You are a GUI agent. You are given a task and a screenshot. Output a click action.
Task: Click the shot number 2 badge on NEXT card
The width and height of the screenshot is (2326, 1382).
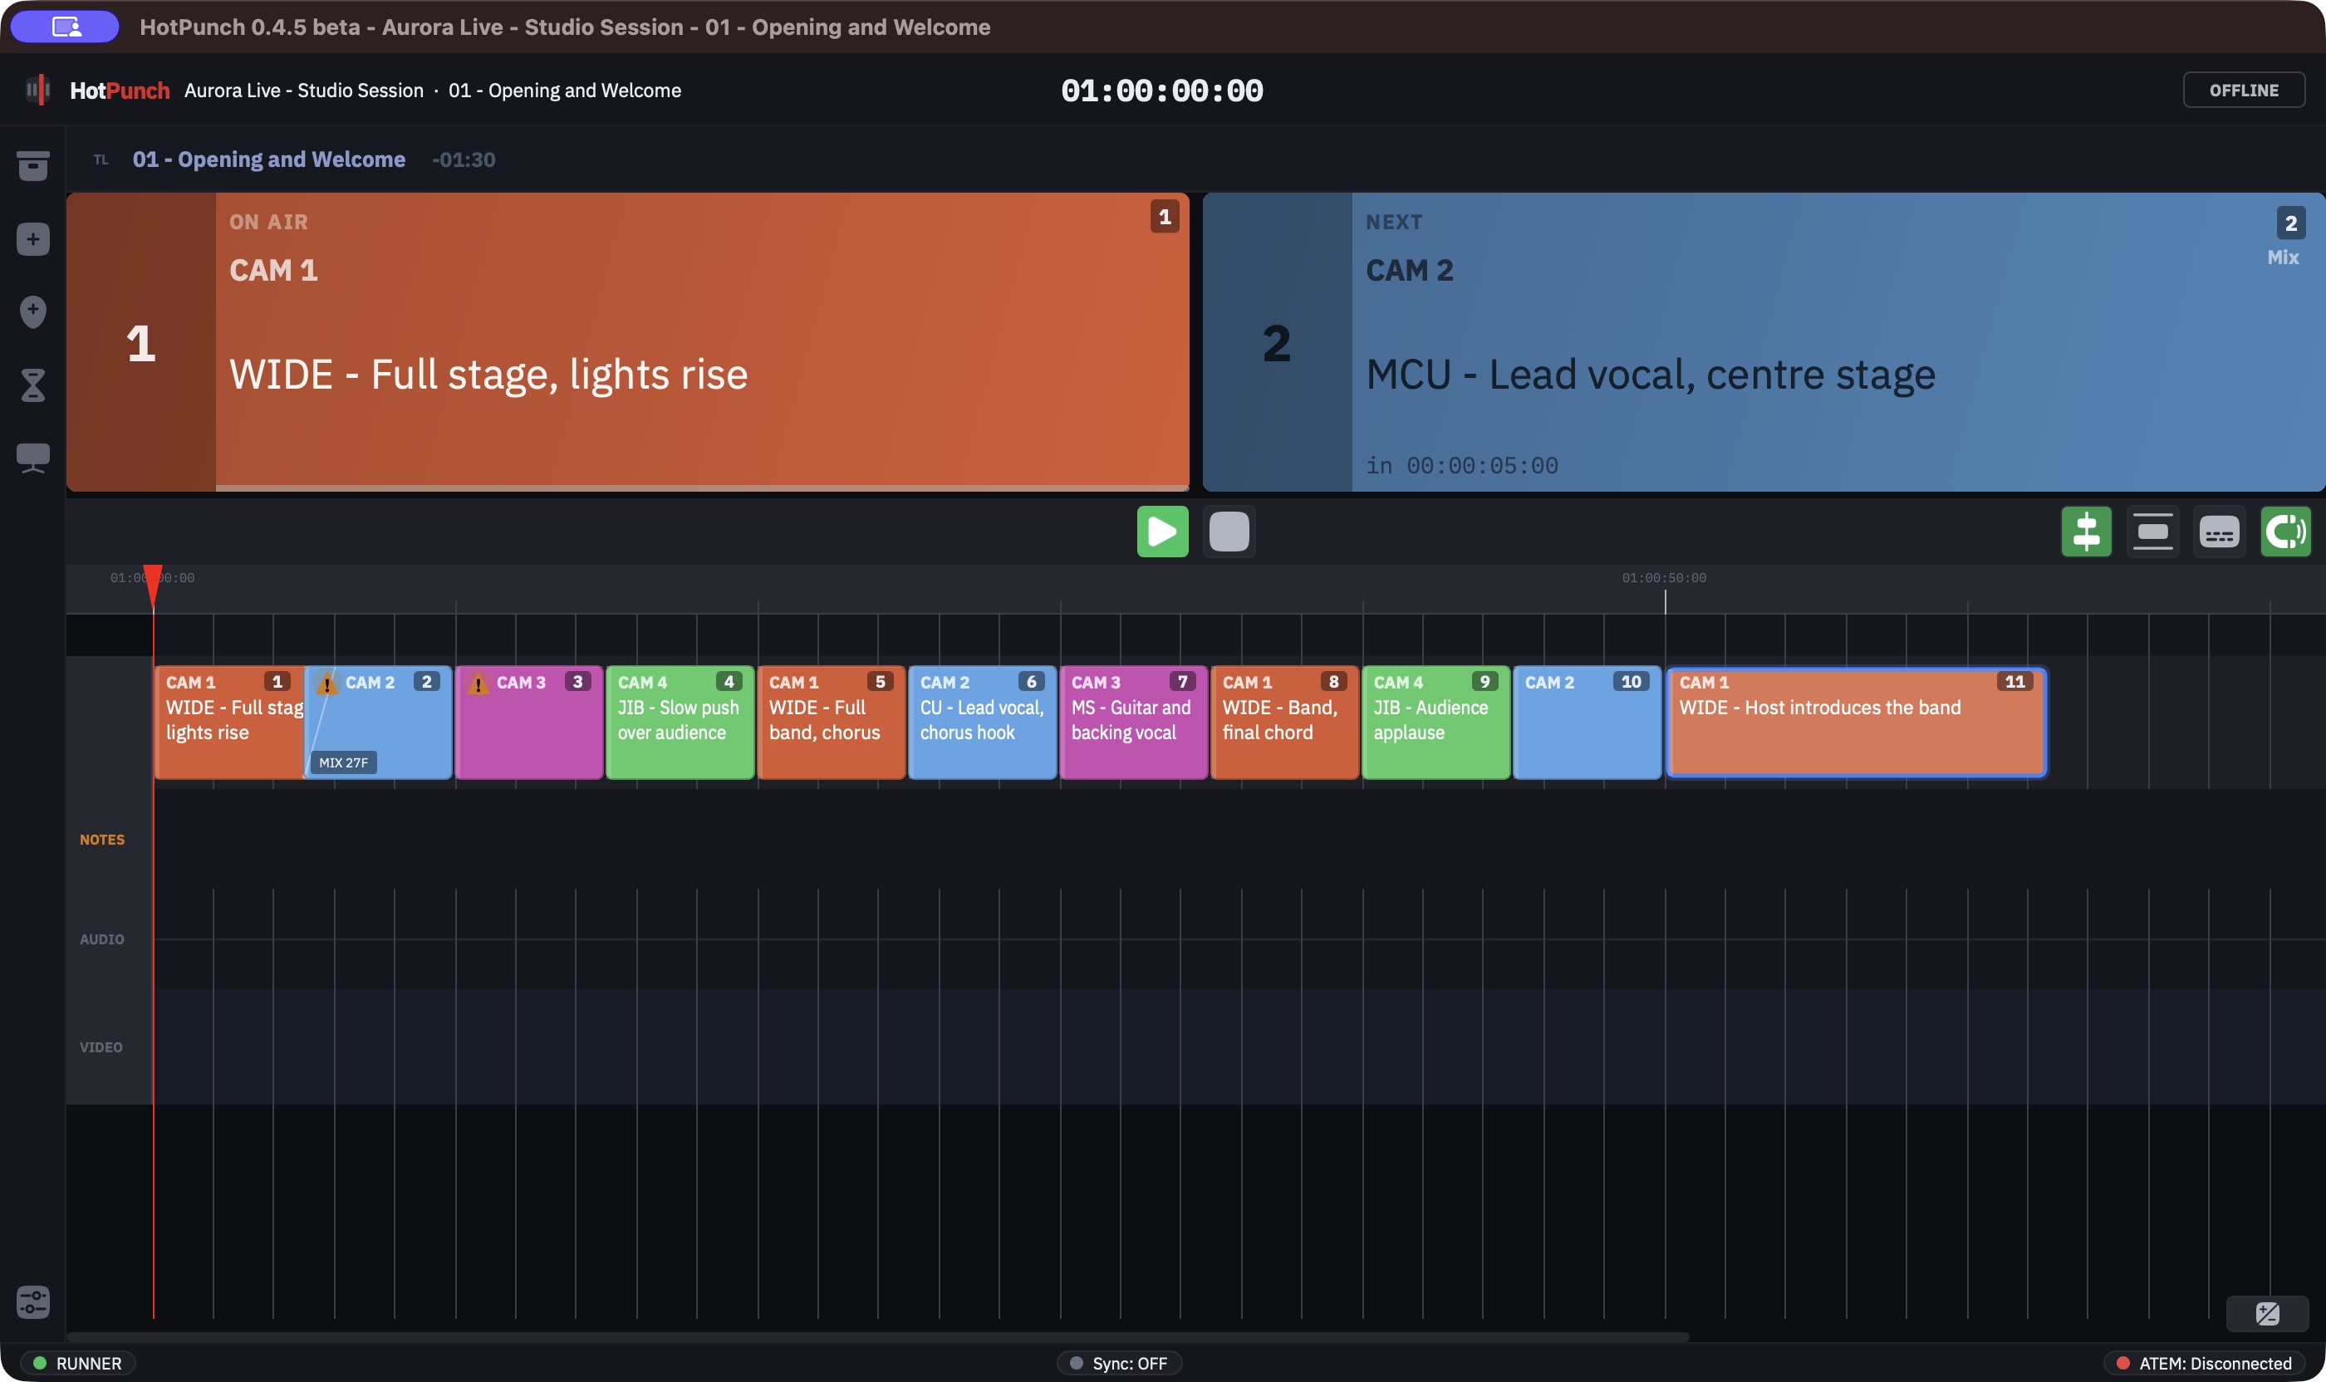[2290, 223]
